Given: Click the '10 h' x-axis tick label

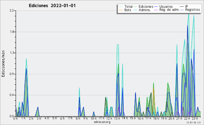Looking at the screenshot, I should coord(93,118).
